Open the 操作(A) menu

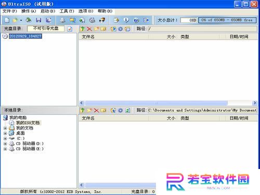[29, 11]
